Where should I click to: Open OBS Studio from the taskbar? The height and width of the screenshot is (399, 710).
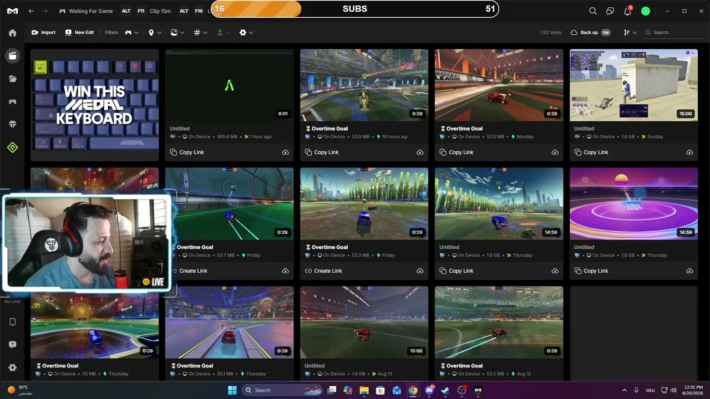click(x=462, y=390)
